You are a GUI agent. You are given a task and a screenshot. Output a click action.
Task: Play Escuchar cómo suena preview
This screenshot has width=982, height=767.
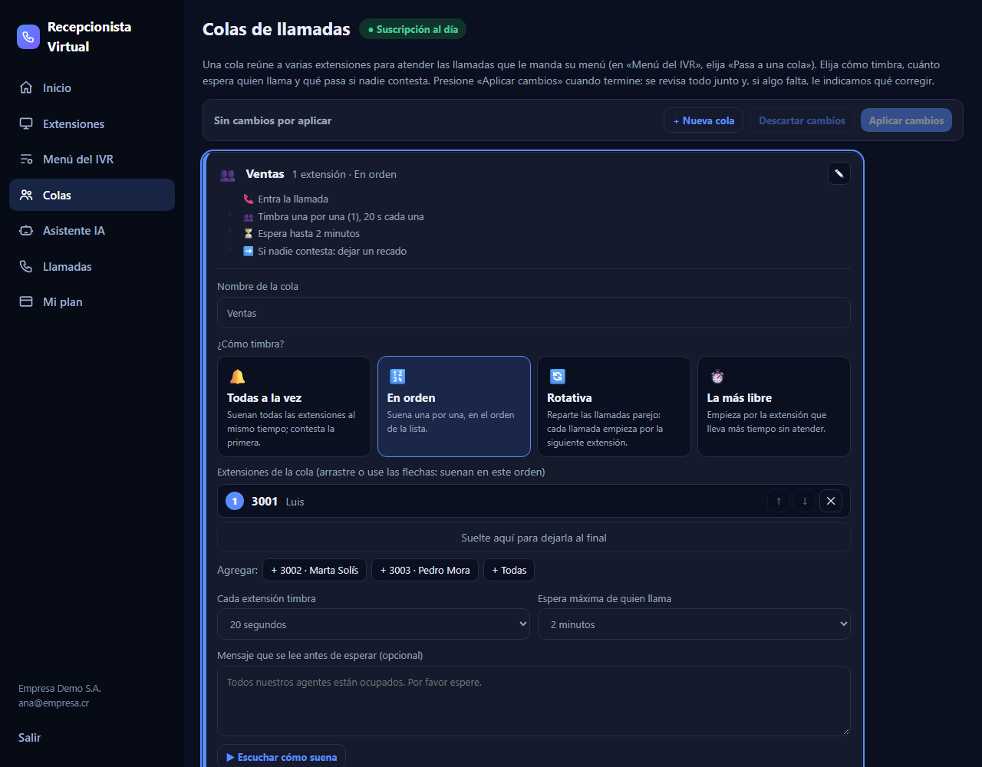tap(282, 756)
